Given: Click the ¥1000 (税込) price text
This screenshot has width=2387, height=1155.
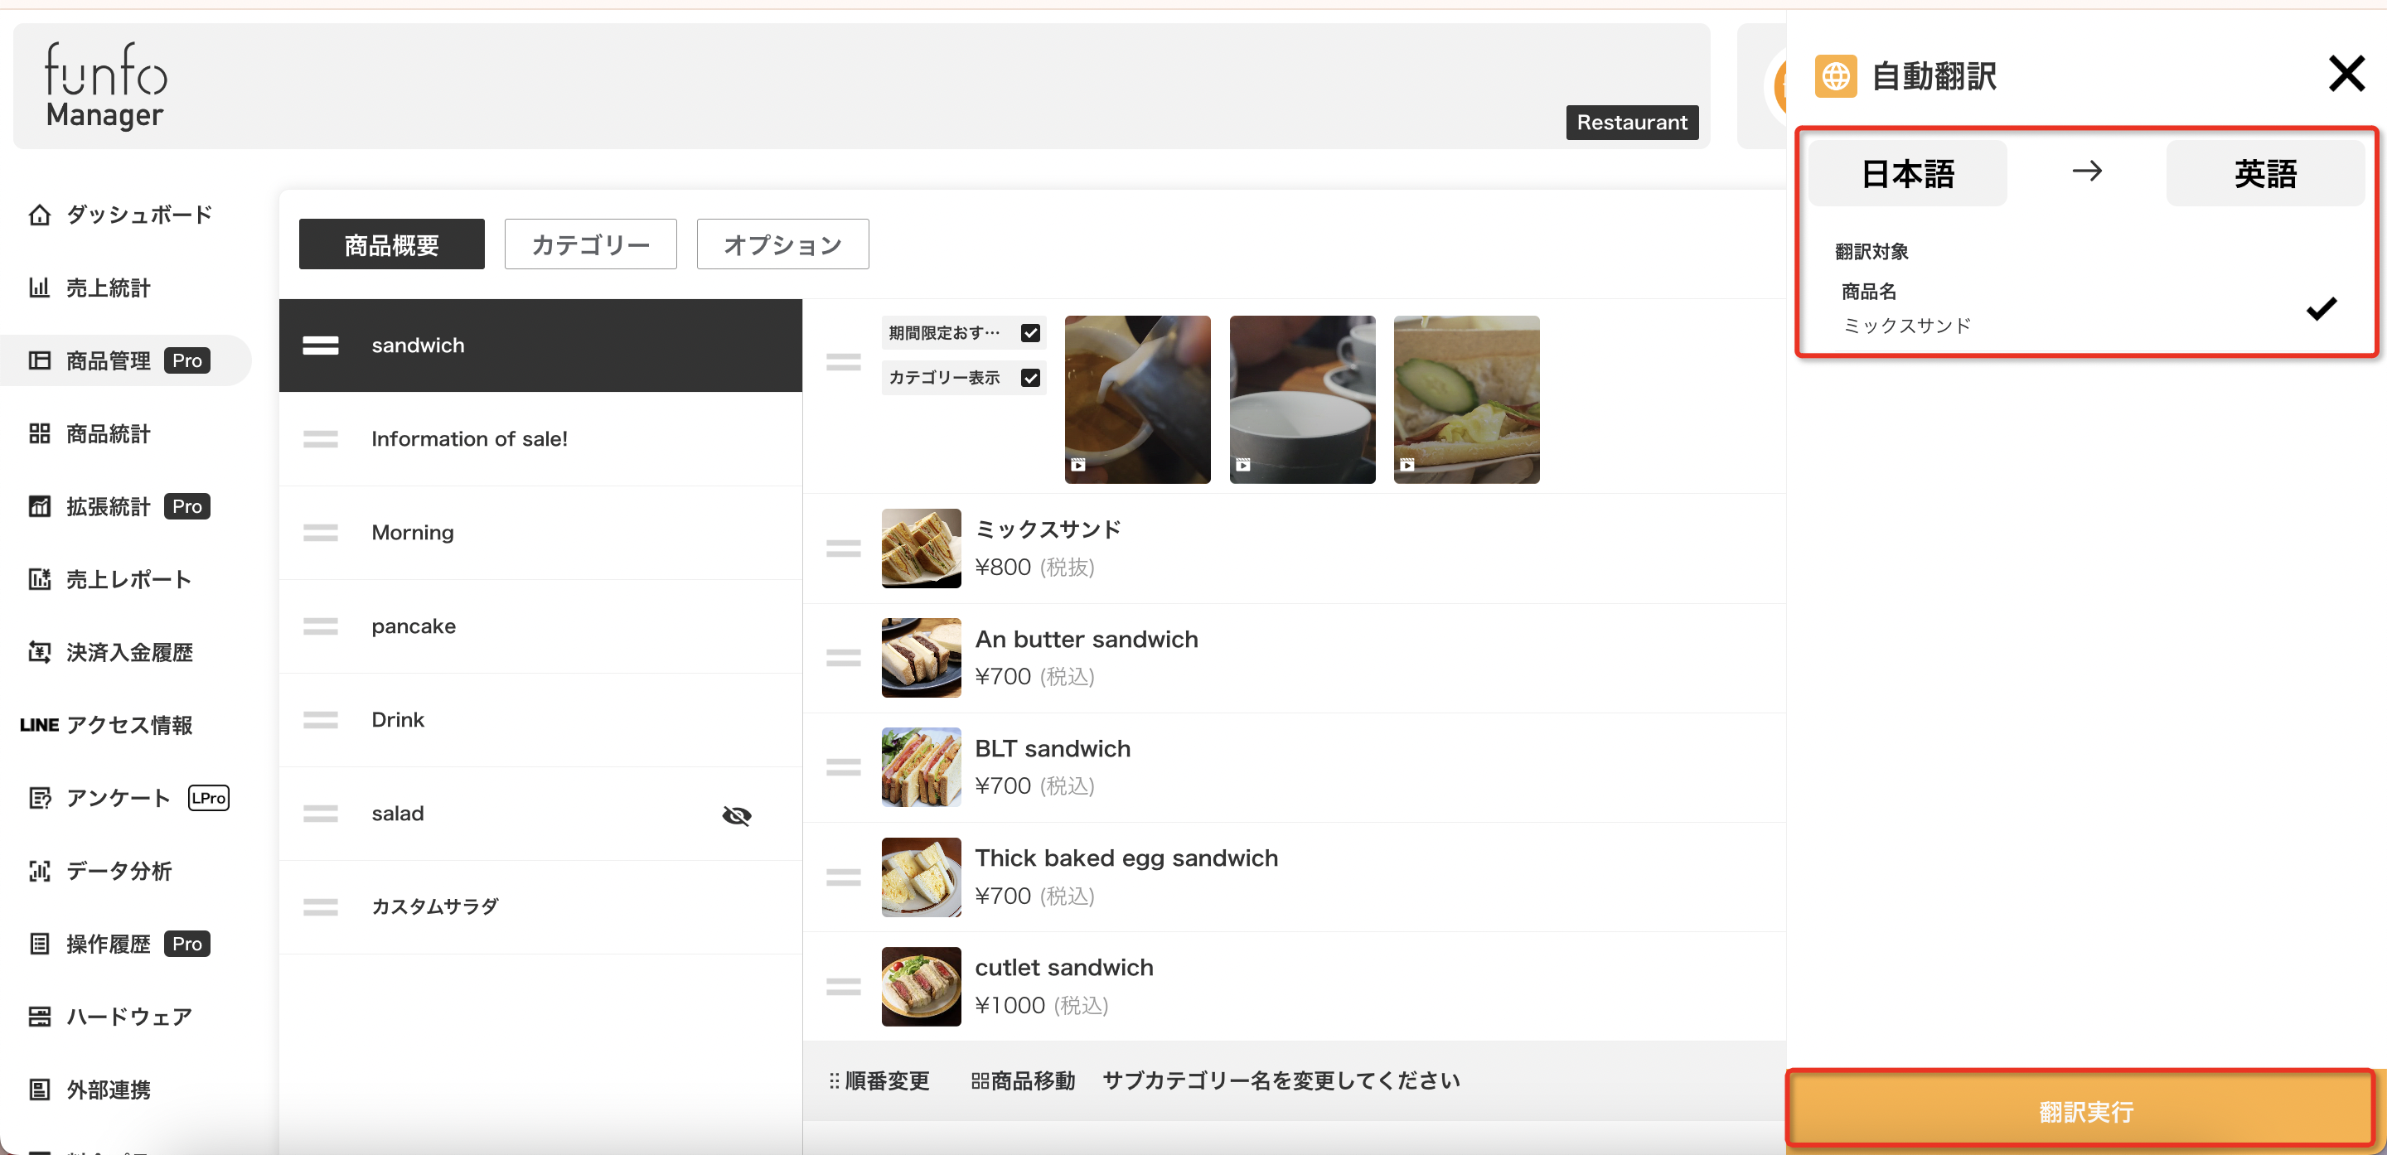Looking at the screenshot, I should tap(1042, 1005).
